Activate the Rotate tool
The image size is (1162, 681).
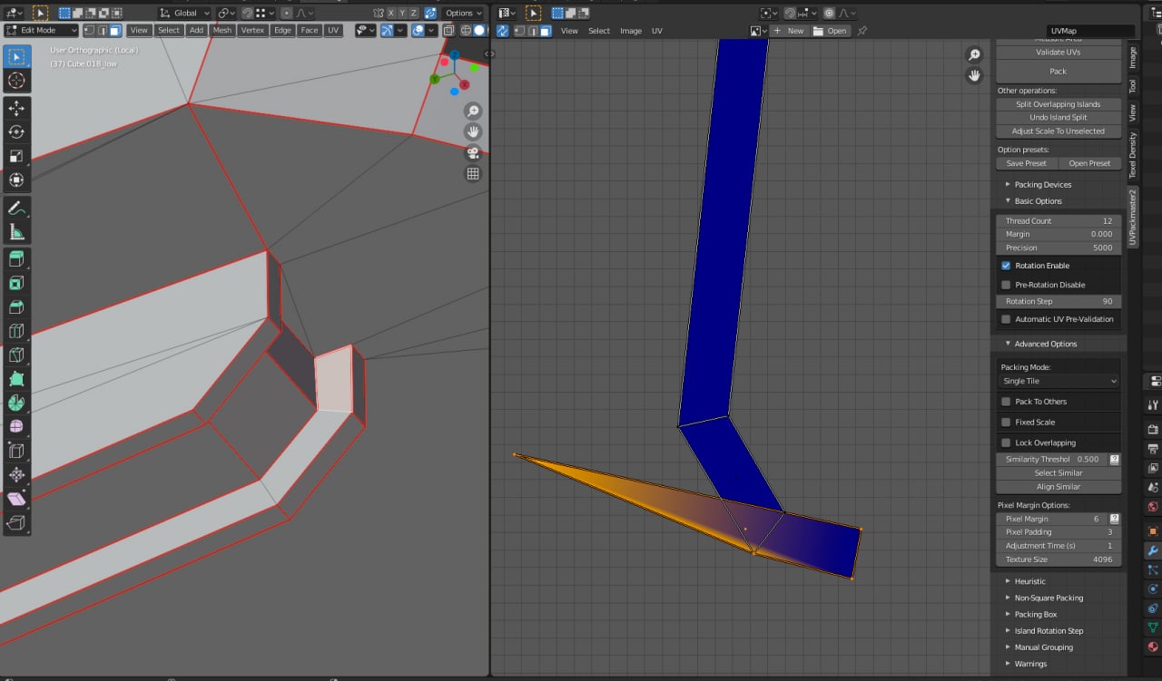[x=15, y=132]
